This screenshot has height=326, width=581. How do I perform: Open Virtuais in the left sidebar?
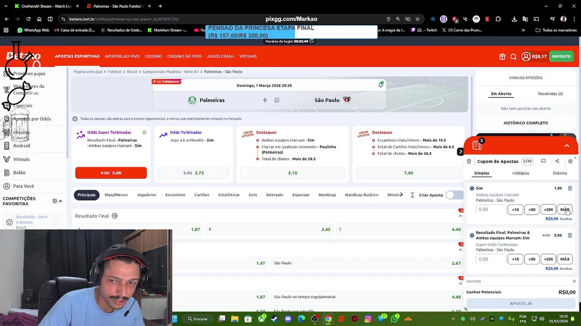point(21,159)
